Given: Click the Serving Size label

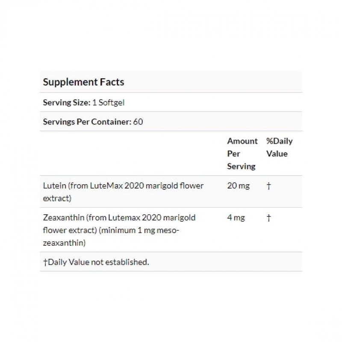Looking at the screenshot, I should coord(66,102).
